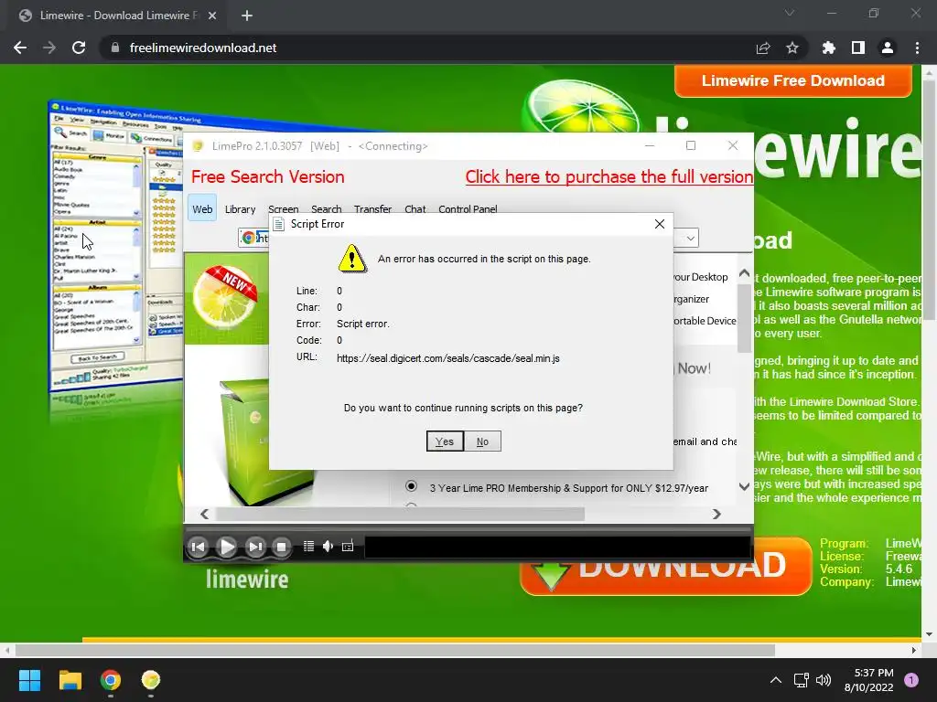This screenshot has height=702, width=937.
Task: Open the Chrome profile icon
Action: tap(888, 48)
